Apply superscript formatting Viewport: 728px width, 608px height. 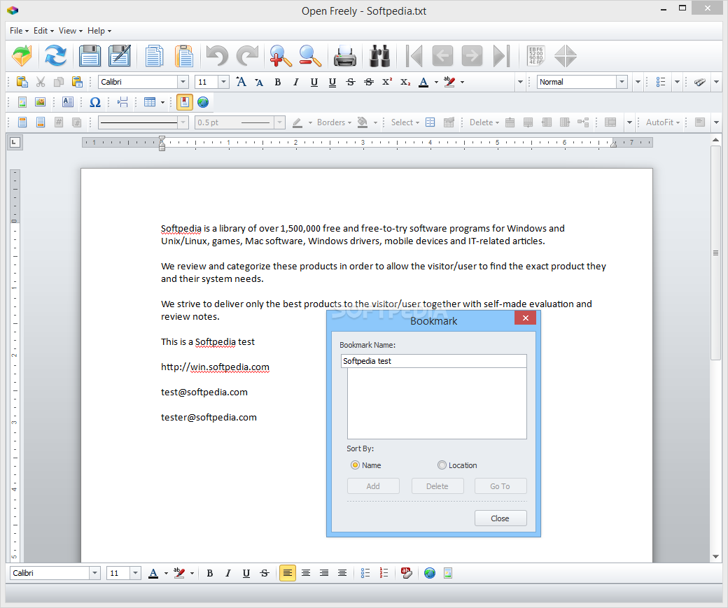click(x=386, y=82)
